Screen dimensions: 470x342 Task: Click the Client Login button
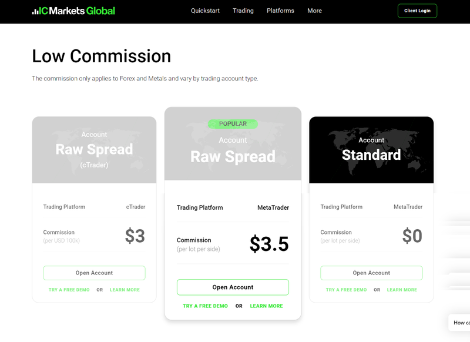point(417,11)
